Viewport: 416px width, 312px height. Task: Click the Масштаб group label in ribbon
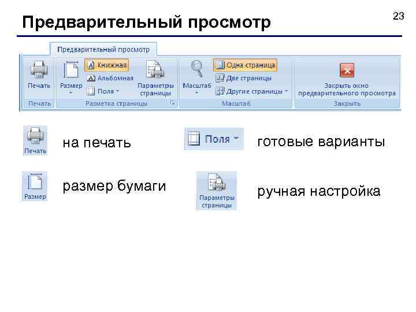point(236,103)
